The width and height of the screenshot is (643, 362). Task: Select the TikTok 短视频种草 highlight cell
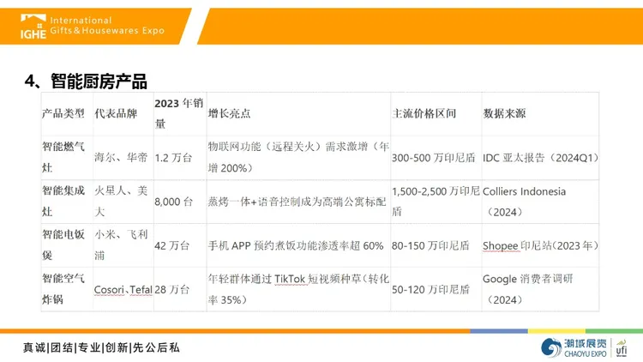[x=298, y=289]
